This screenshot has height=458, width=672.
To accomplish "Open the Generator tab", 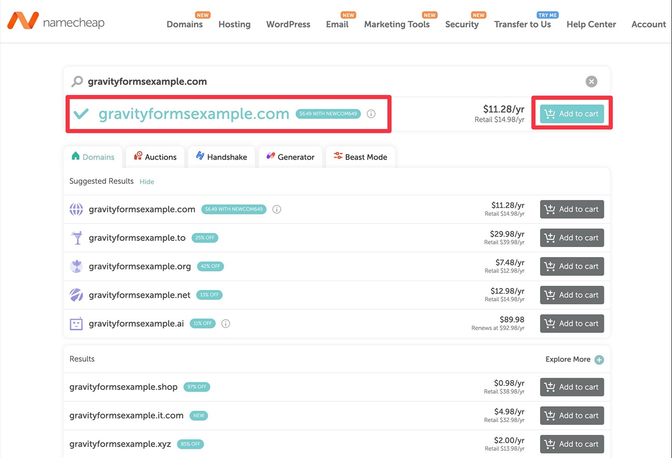I will coord(290,157).
